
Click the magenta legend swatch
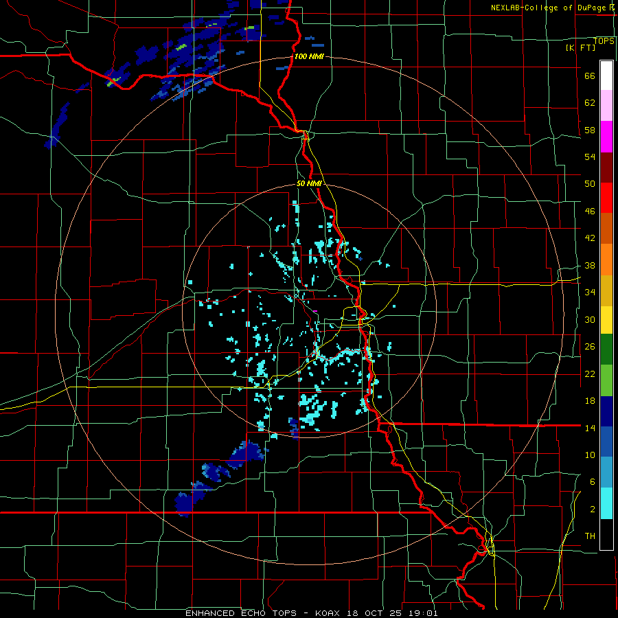click(x=606, y=137)
